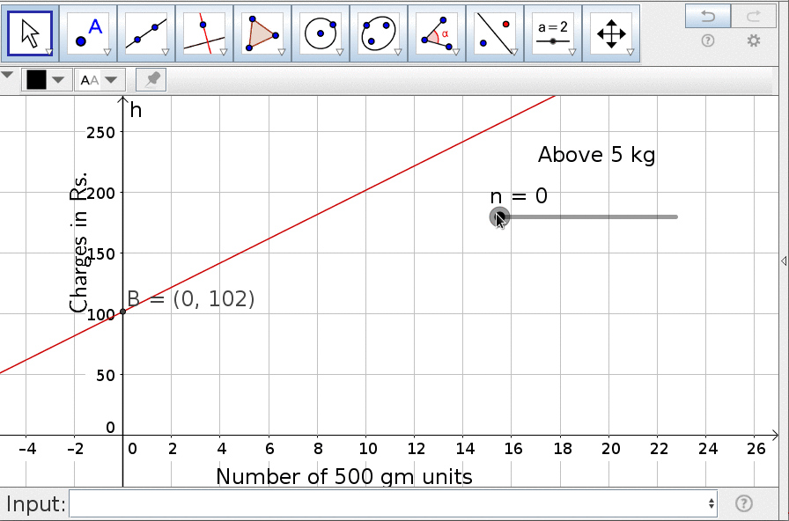Screen dimensions: 789x521
Task: Expand the Point tool options arrow
Action: coord(108,53)
